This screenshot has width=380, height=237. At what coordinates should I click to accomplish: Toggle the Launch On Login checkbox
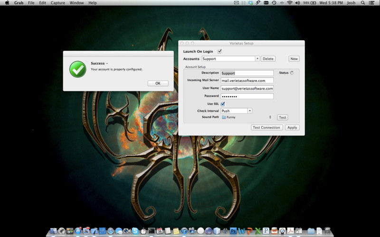[x=219, y=51]
